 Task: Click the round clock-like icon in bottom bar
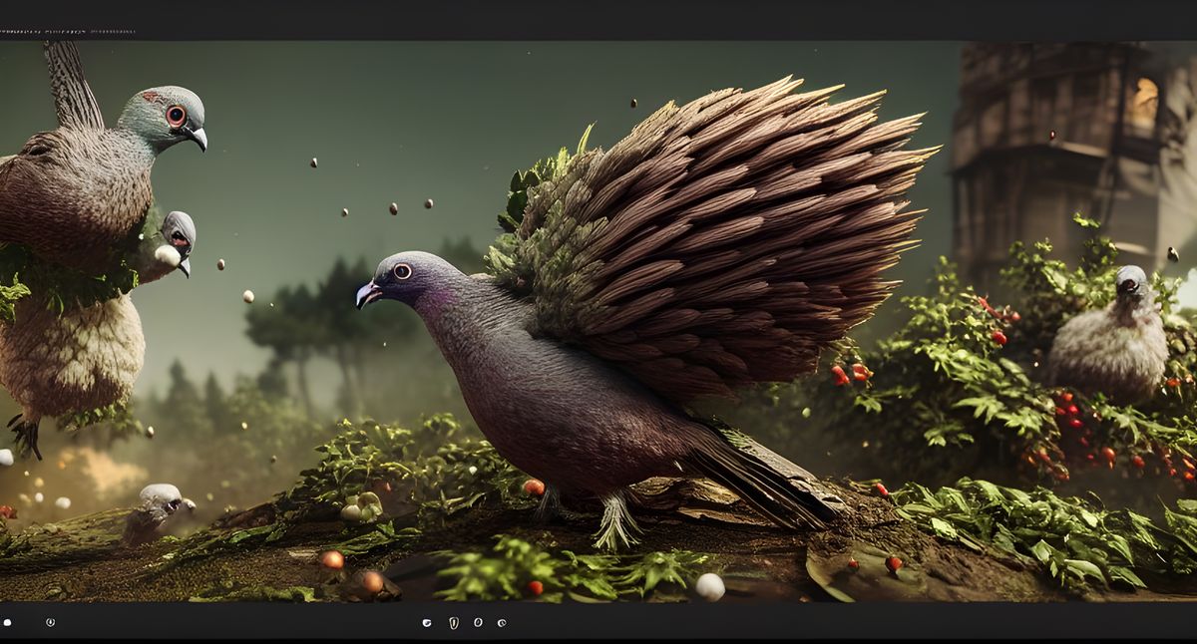pos(50,622)
